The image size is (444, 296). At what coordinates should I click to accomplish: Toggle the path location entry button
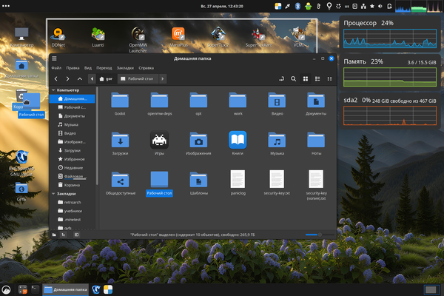point(282,78)
